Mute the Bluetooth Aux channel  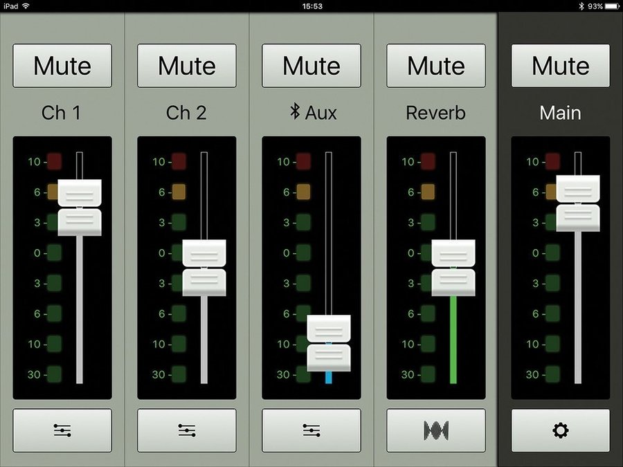pyautogui.click(x=311, y=66)
